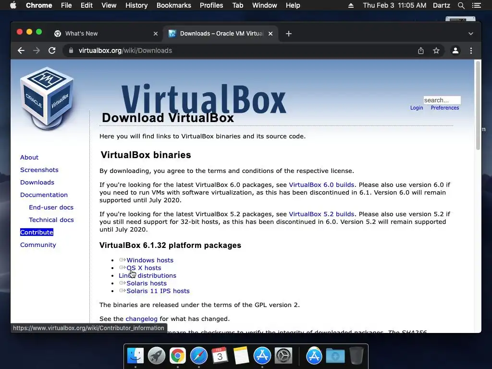492x369 pixels.
Task: Click the Login link
Action: (x=417, y=108)
